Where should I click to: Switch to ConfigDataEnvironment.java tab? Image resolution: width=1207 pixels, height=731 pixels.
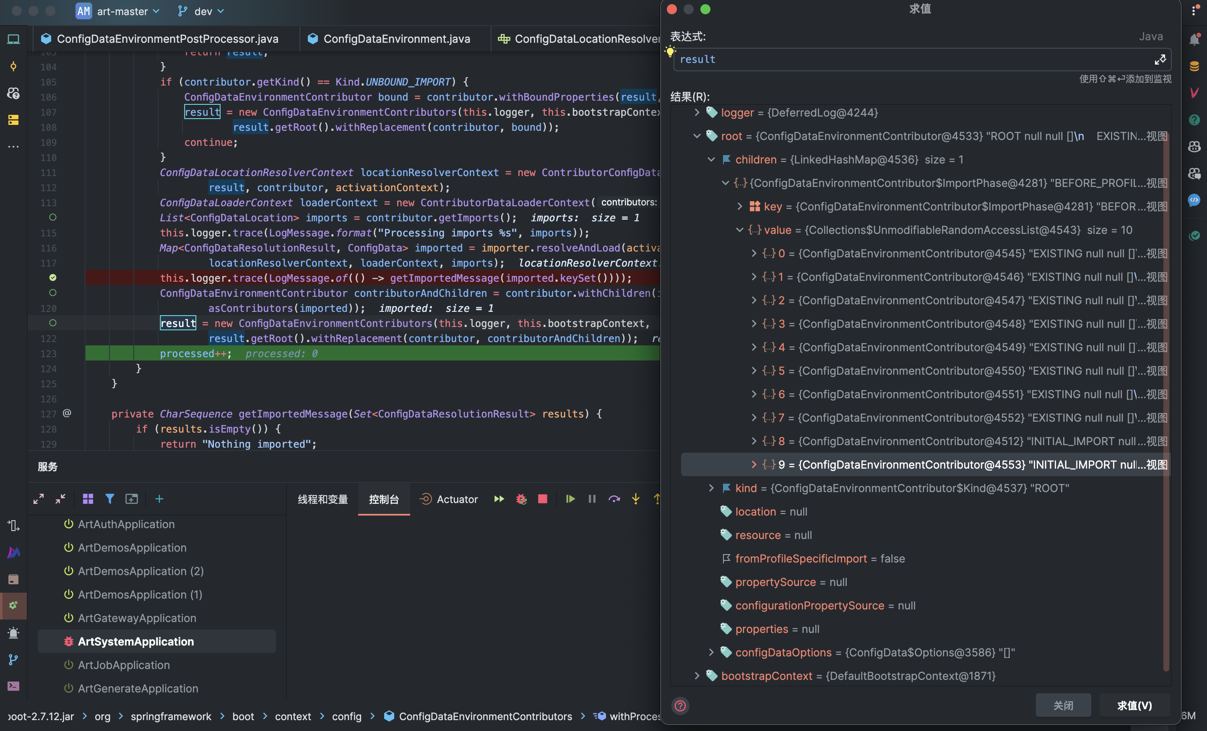point(396,39)
